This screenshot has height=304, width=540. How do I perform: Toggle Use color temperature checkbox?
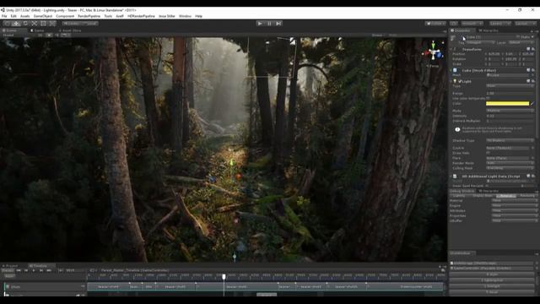point(488,98)
